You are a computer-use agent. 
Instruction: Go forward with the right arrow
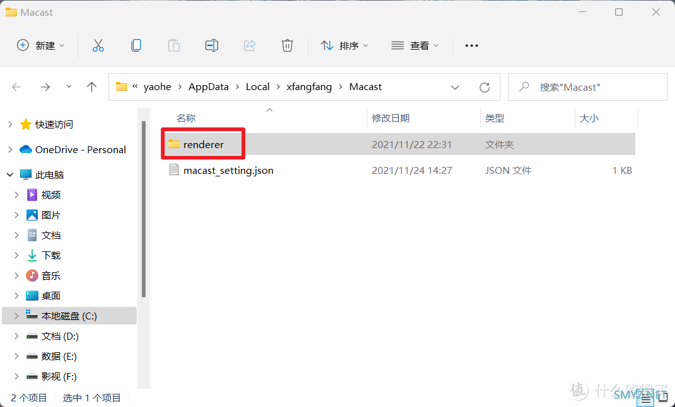click(x=45, y=87)
